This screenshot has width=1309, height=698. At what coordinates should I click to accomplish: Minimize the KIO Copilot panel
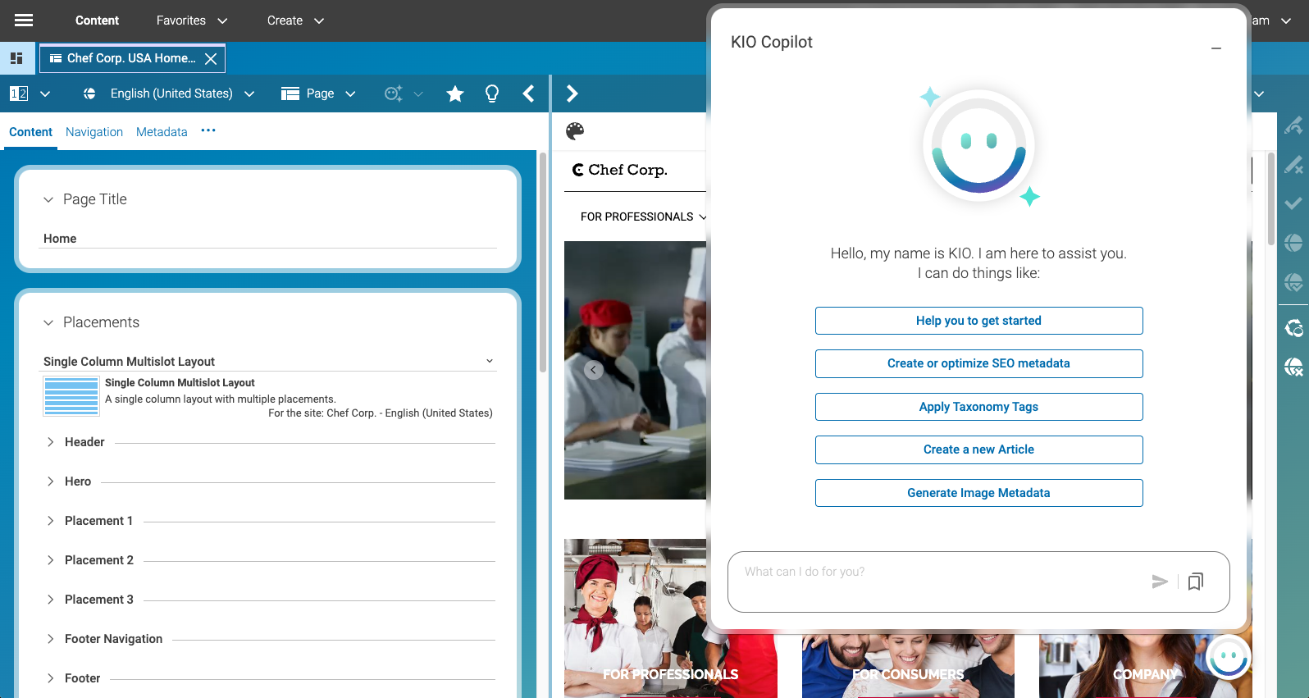(x=1216, y=48)
